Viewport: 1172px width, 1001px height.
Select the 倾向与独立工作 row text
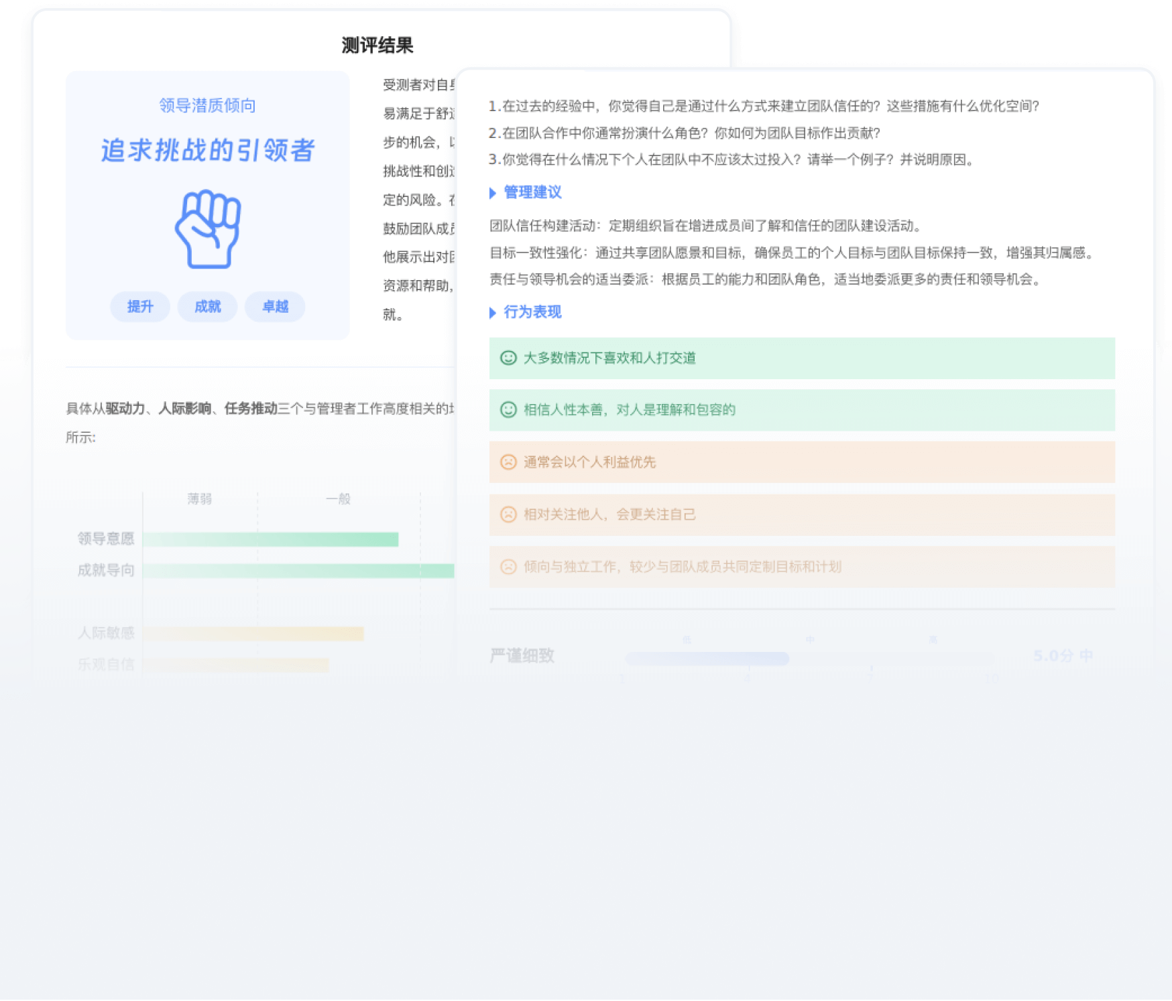pos(682,566)
